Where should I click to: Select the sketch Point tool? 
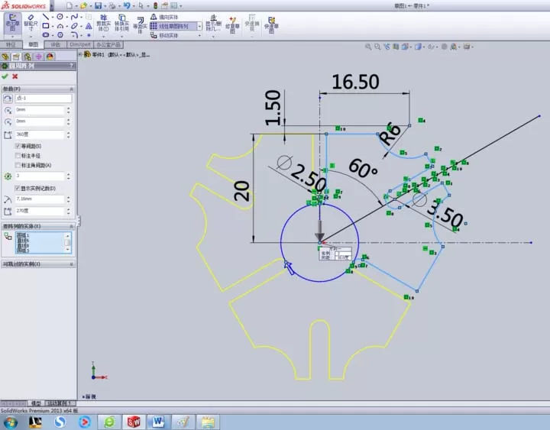89,35
